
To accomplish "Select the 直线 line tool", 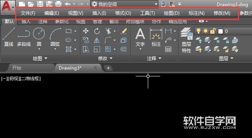I will point(9,37).
